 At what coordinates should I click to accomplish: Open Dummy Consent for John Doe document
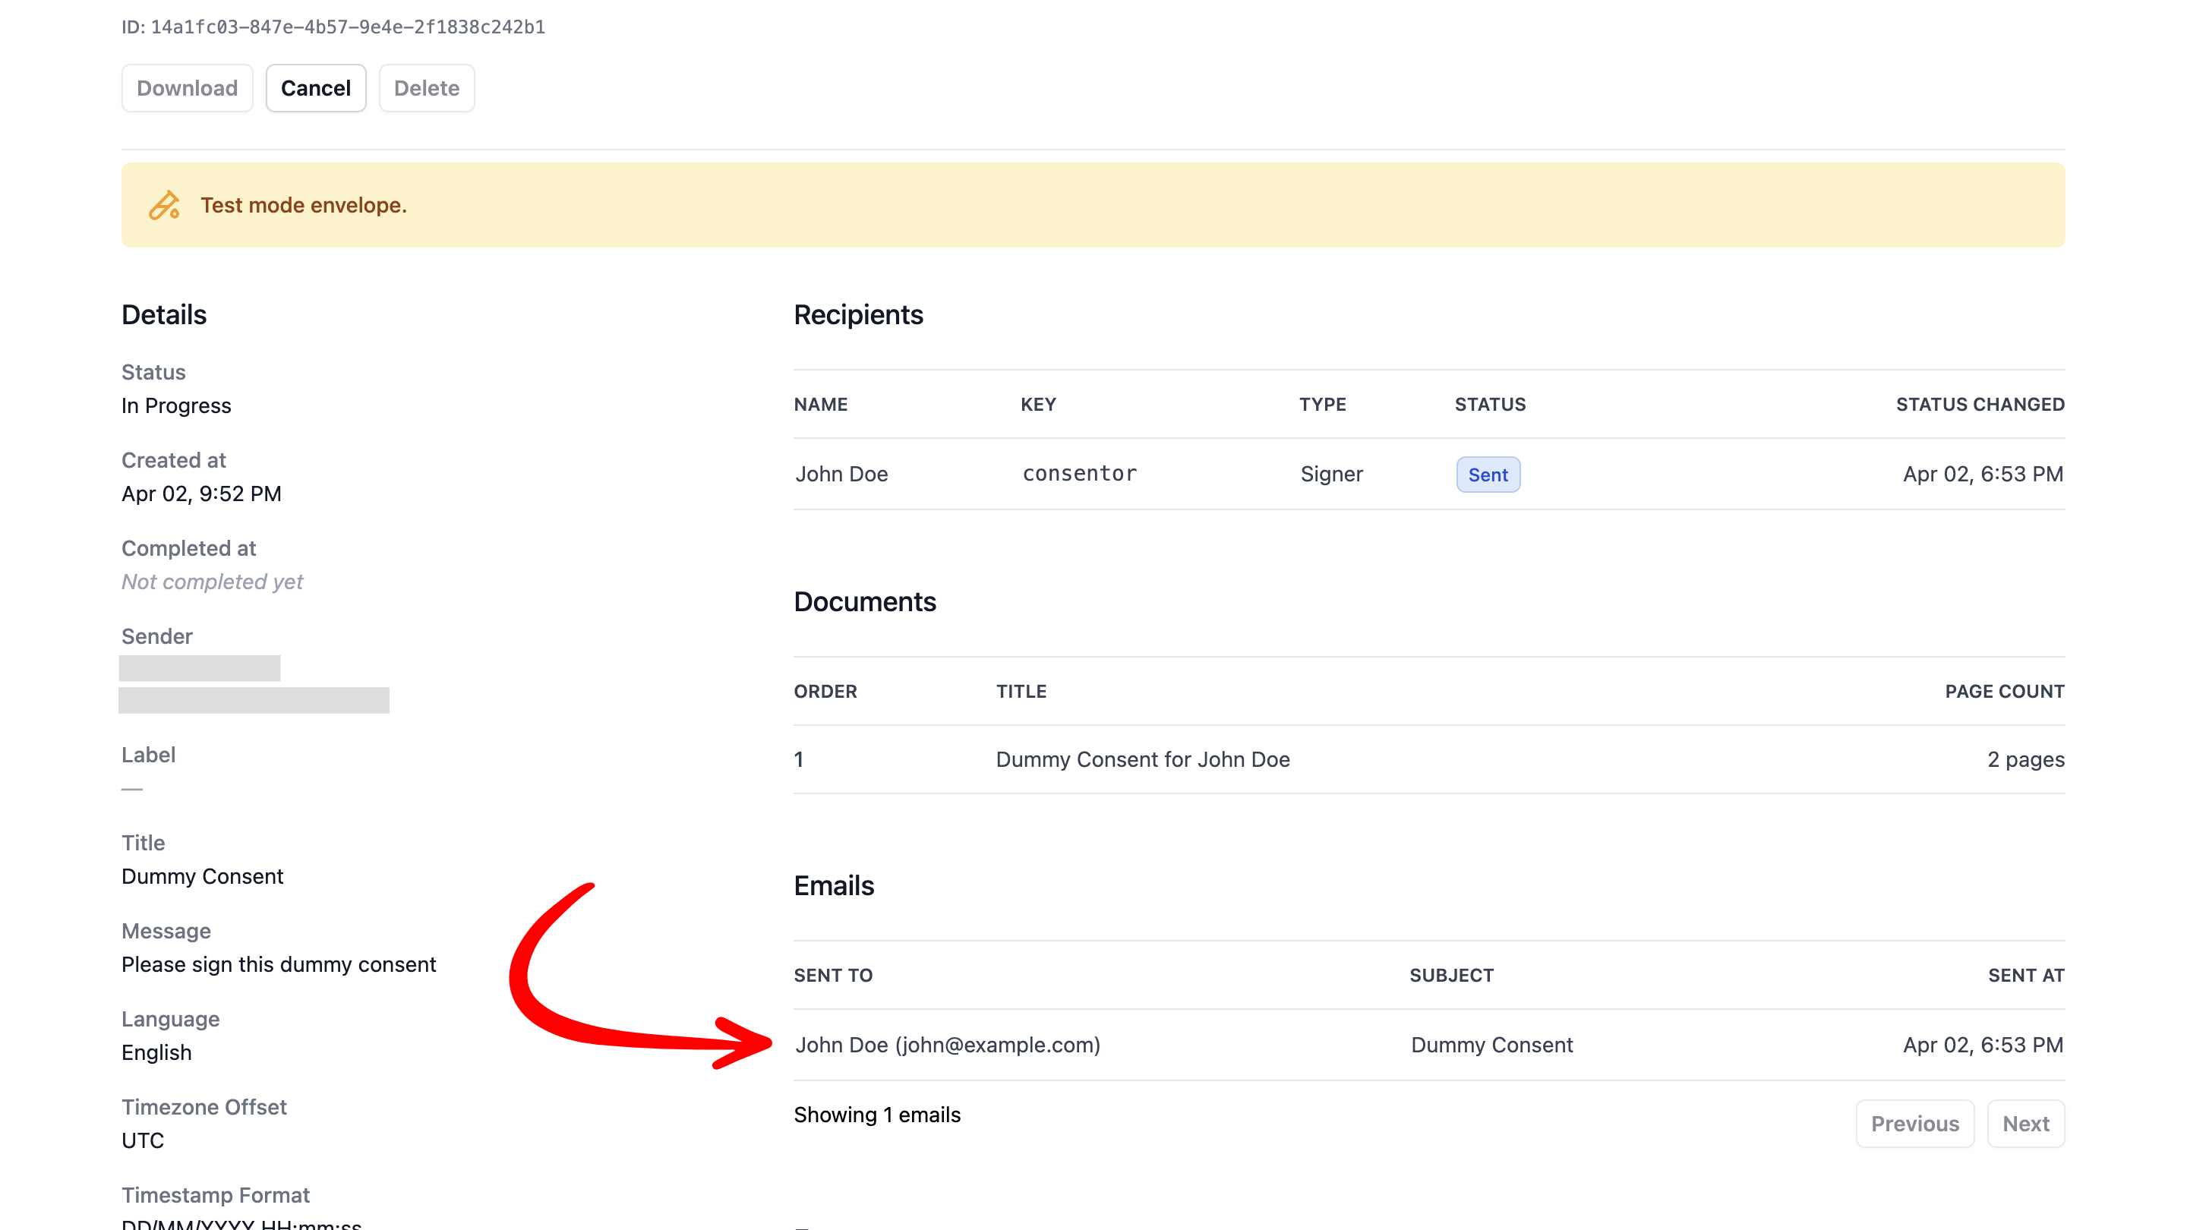1142,759
